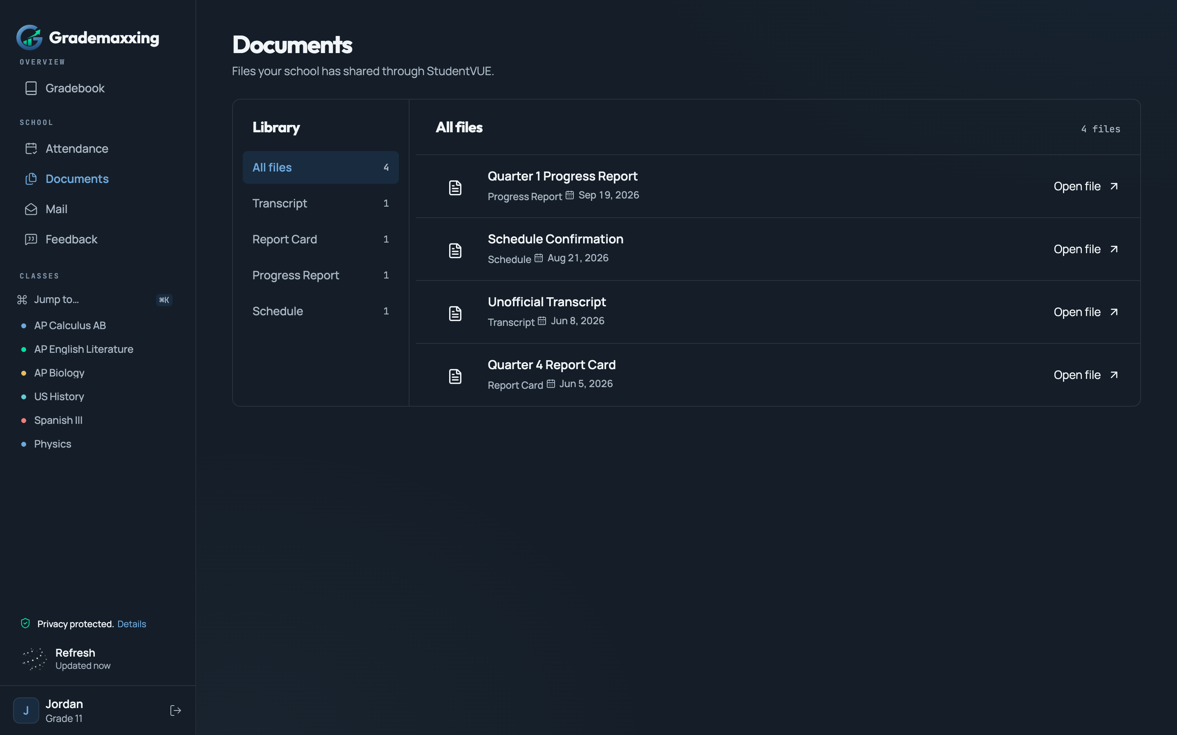The width and height of the screenshot is (1177, 735).
Task: Click the calendar icon by Jun 5, 2026
Action: (x=550, y=383)
